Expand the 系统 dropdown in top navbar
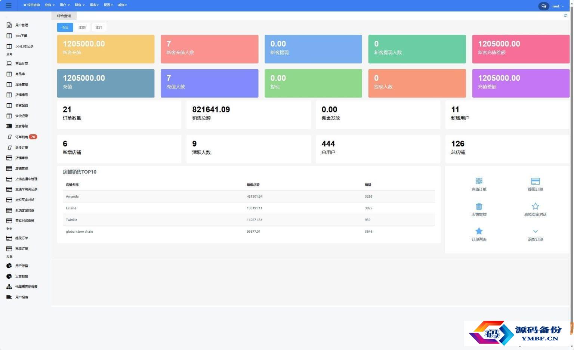Screen dimensions: 574x350 point(123,5)
